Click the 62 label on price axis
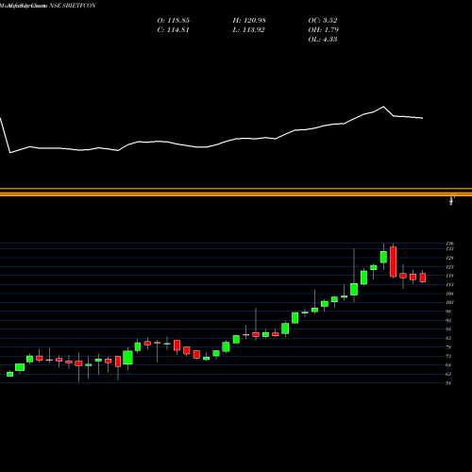The width and height of the screenshot is (472, 472). [448, 374]
